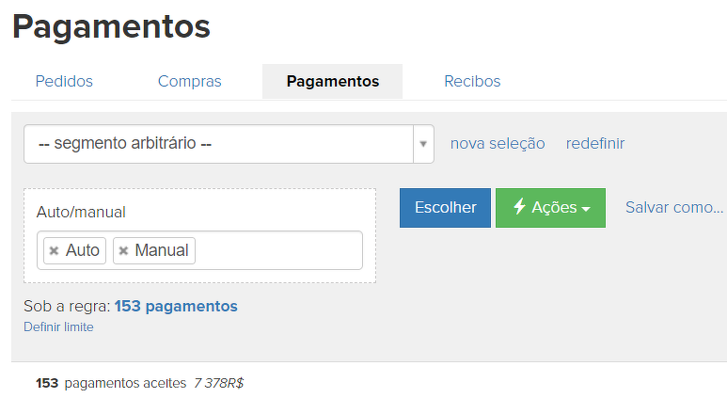Remove the Auto filter tag
The height and width of the screenshot is (398, 727).
(54, 250)
